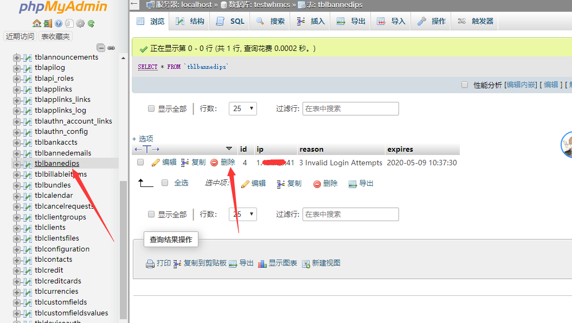Screen dimensions: 572x323
Task: Click the localhost server breadcrumb link
Action: (196, 5)
